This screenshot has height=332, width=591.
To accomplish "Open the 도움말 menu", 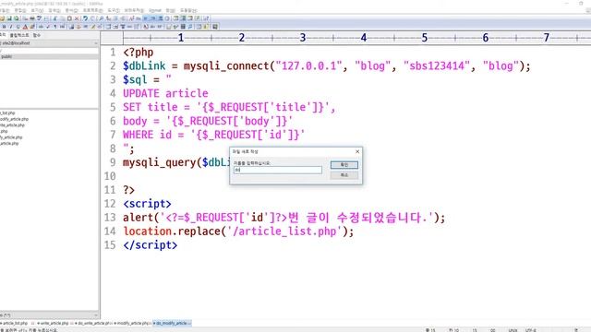I will coord(188,10).
